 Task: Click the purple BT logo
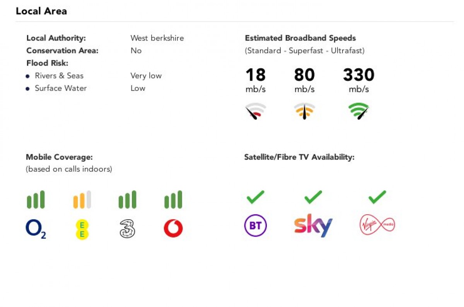pyautogui.click(x=255, y=225)
